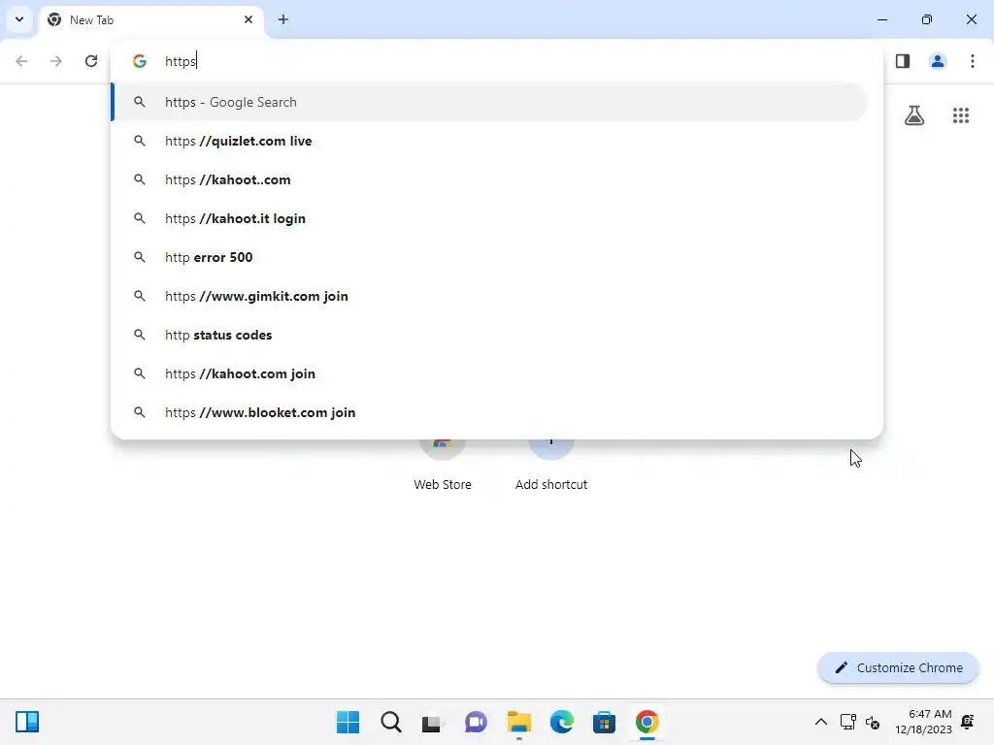Open the profile avatar menu

pos(938,61)
